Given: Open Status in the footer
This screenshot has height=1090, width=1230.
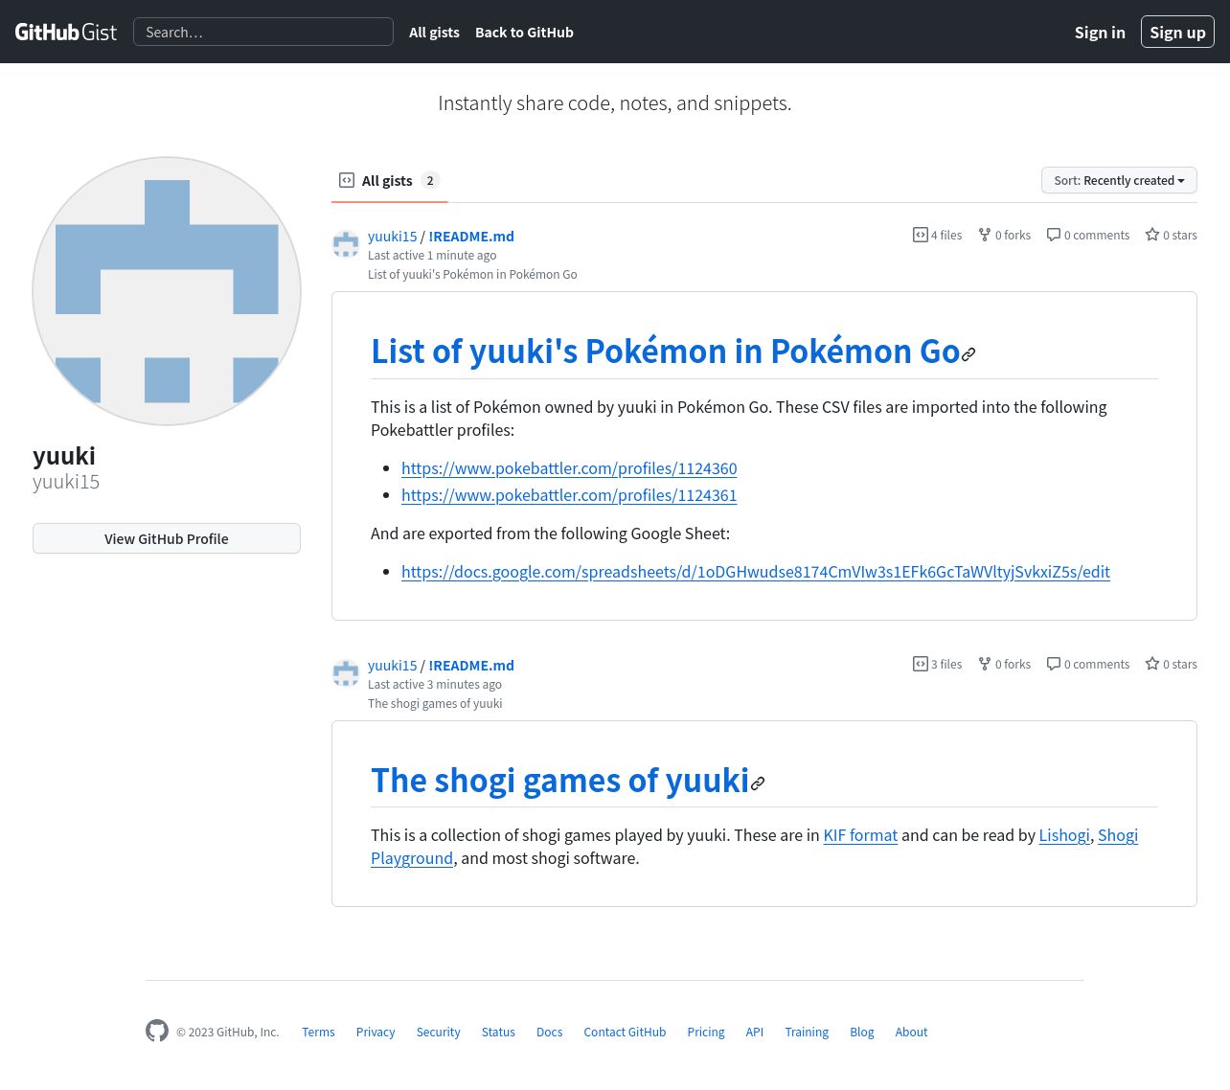Looking at the screenshot, I should (498, 1032).
